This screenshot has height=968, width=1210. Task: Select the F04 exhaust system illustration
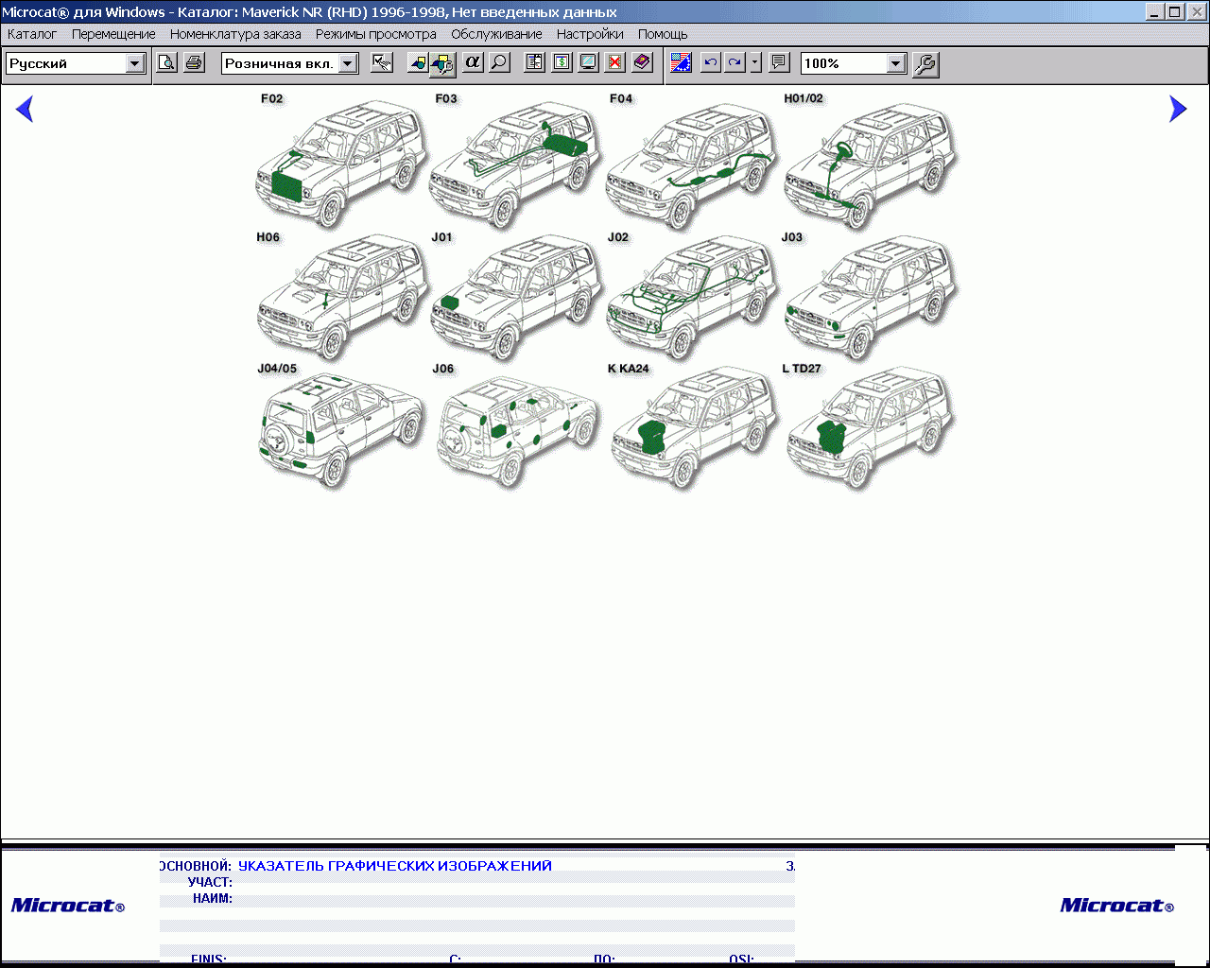point(691,161)
